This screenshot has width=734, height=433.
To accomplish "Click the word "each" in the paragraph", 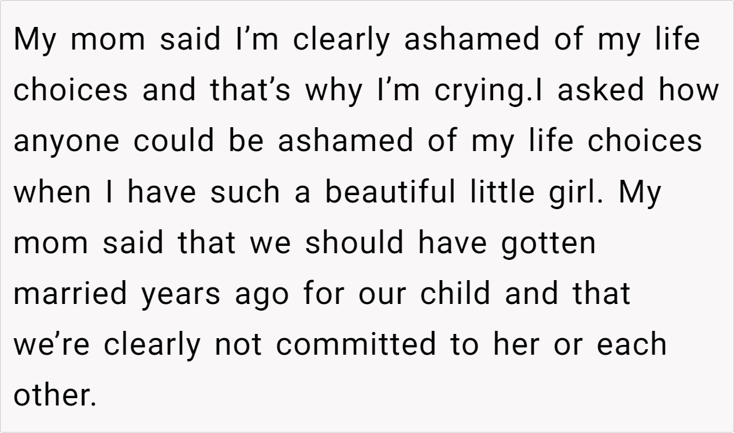I will click(x=632, y=344).
